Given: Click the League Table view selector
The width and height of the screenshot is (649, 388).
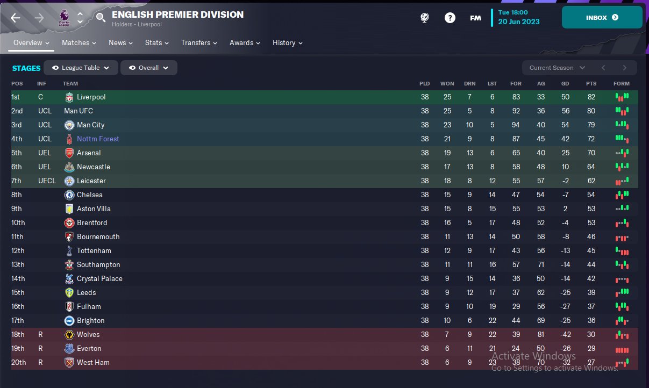Looking at the screenshot, I should click(81, 68).
